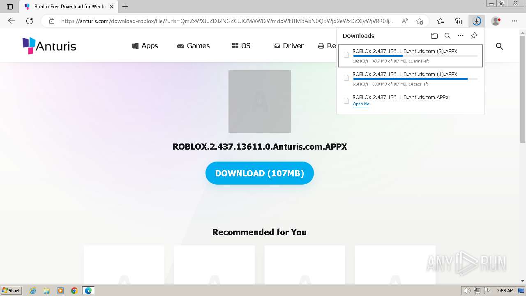
Task: Click the taskbar clock 7:58 AM
Action: pyautogui.click(x=505, y=291)
